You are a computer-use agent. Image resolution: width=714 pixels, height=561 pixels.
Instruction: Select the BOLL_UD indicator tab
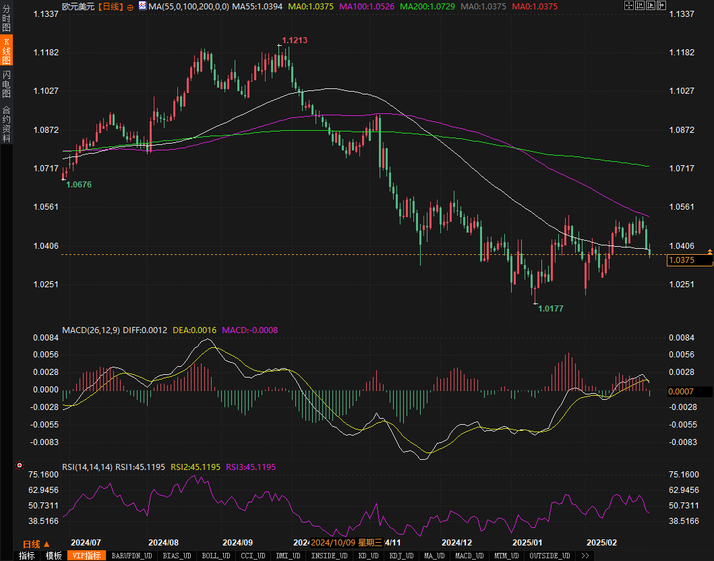pos(216,556)
